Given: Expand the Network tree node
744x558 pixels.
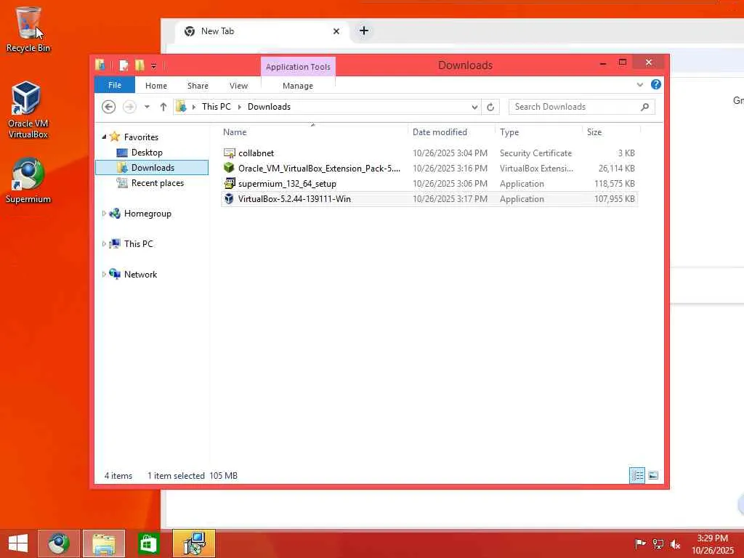Looking at the screenshot, I should [x=104, y=274].
